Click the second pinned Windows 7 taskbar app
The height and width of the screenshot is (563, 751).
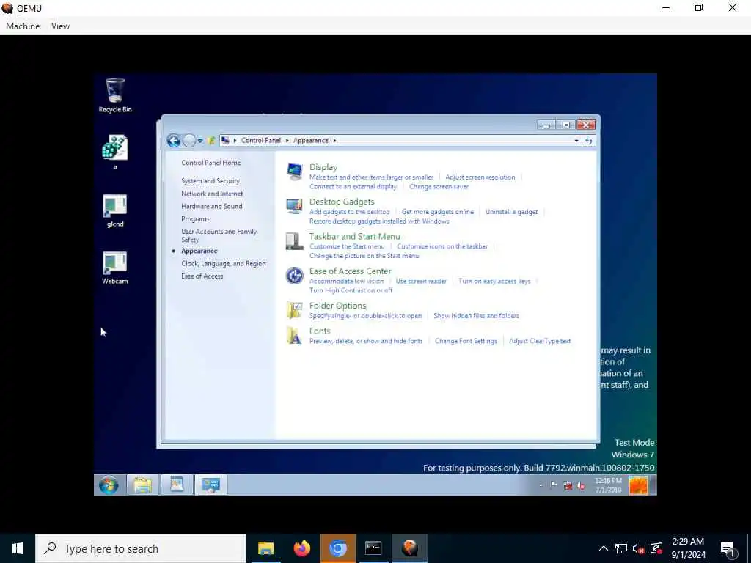pyautogui.click(x=177, y=485)
